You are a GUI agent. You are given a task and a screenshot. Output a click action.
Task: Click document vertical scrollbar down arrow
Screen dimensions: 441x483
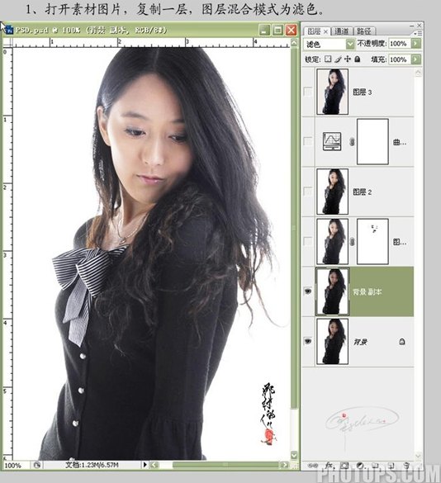294,455
